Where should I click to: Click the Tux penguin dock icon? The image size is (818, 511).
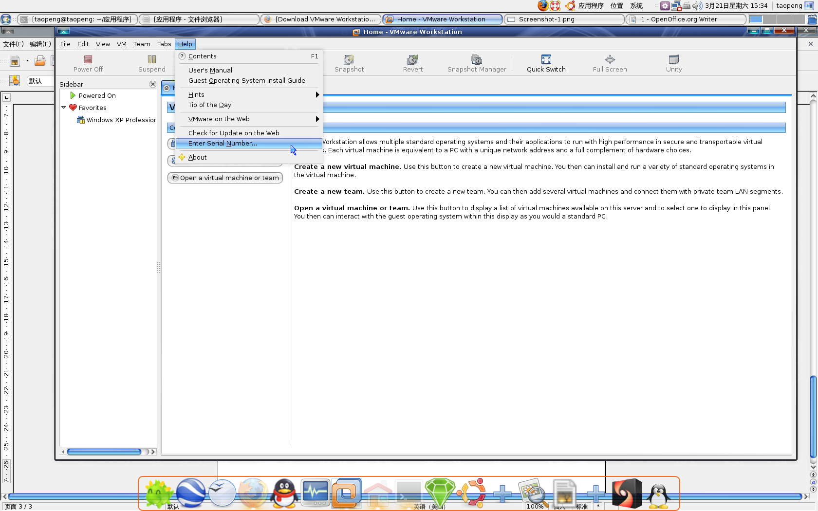pos(658,495)
